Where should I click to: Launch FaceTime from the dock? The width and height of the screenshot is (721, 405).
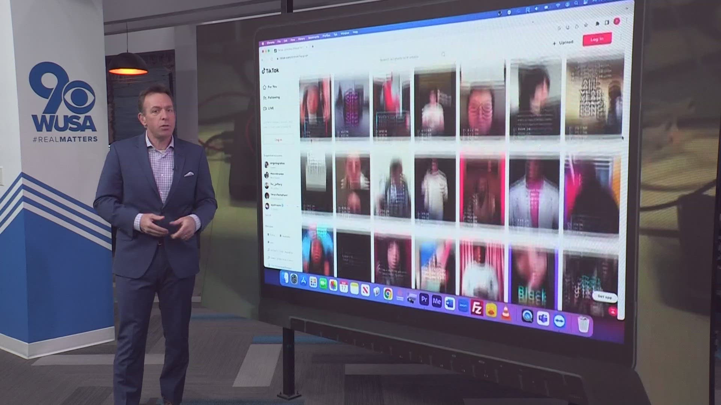coord(323,284)
